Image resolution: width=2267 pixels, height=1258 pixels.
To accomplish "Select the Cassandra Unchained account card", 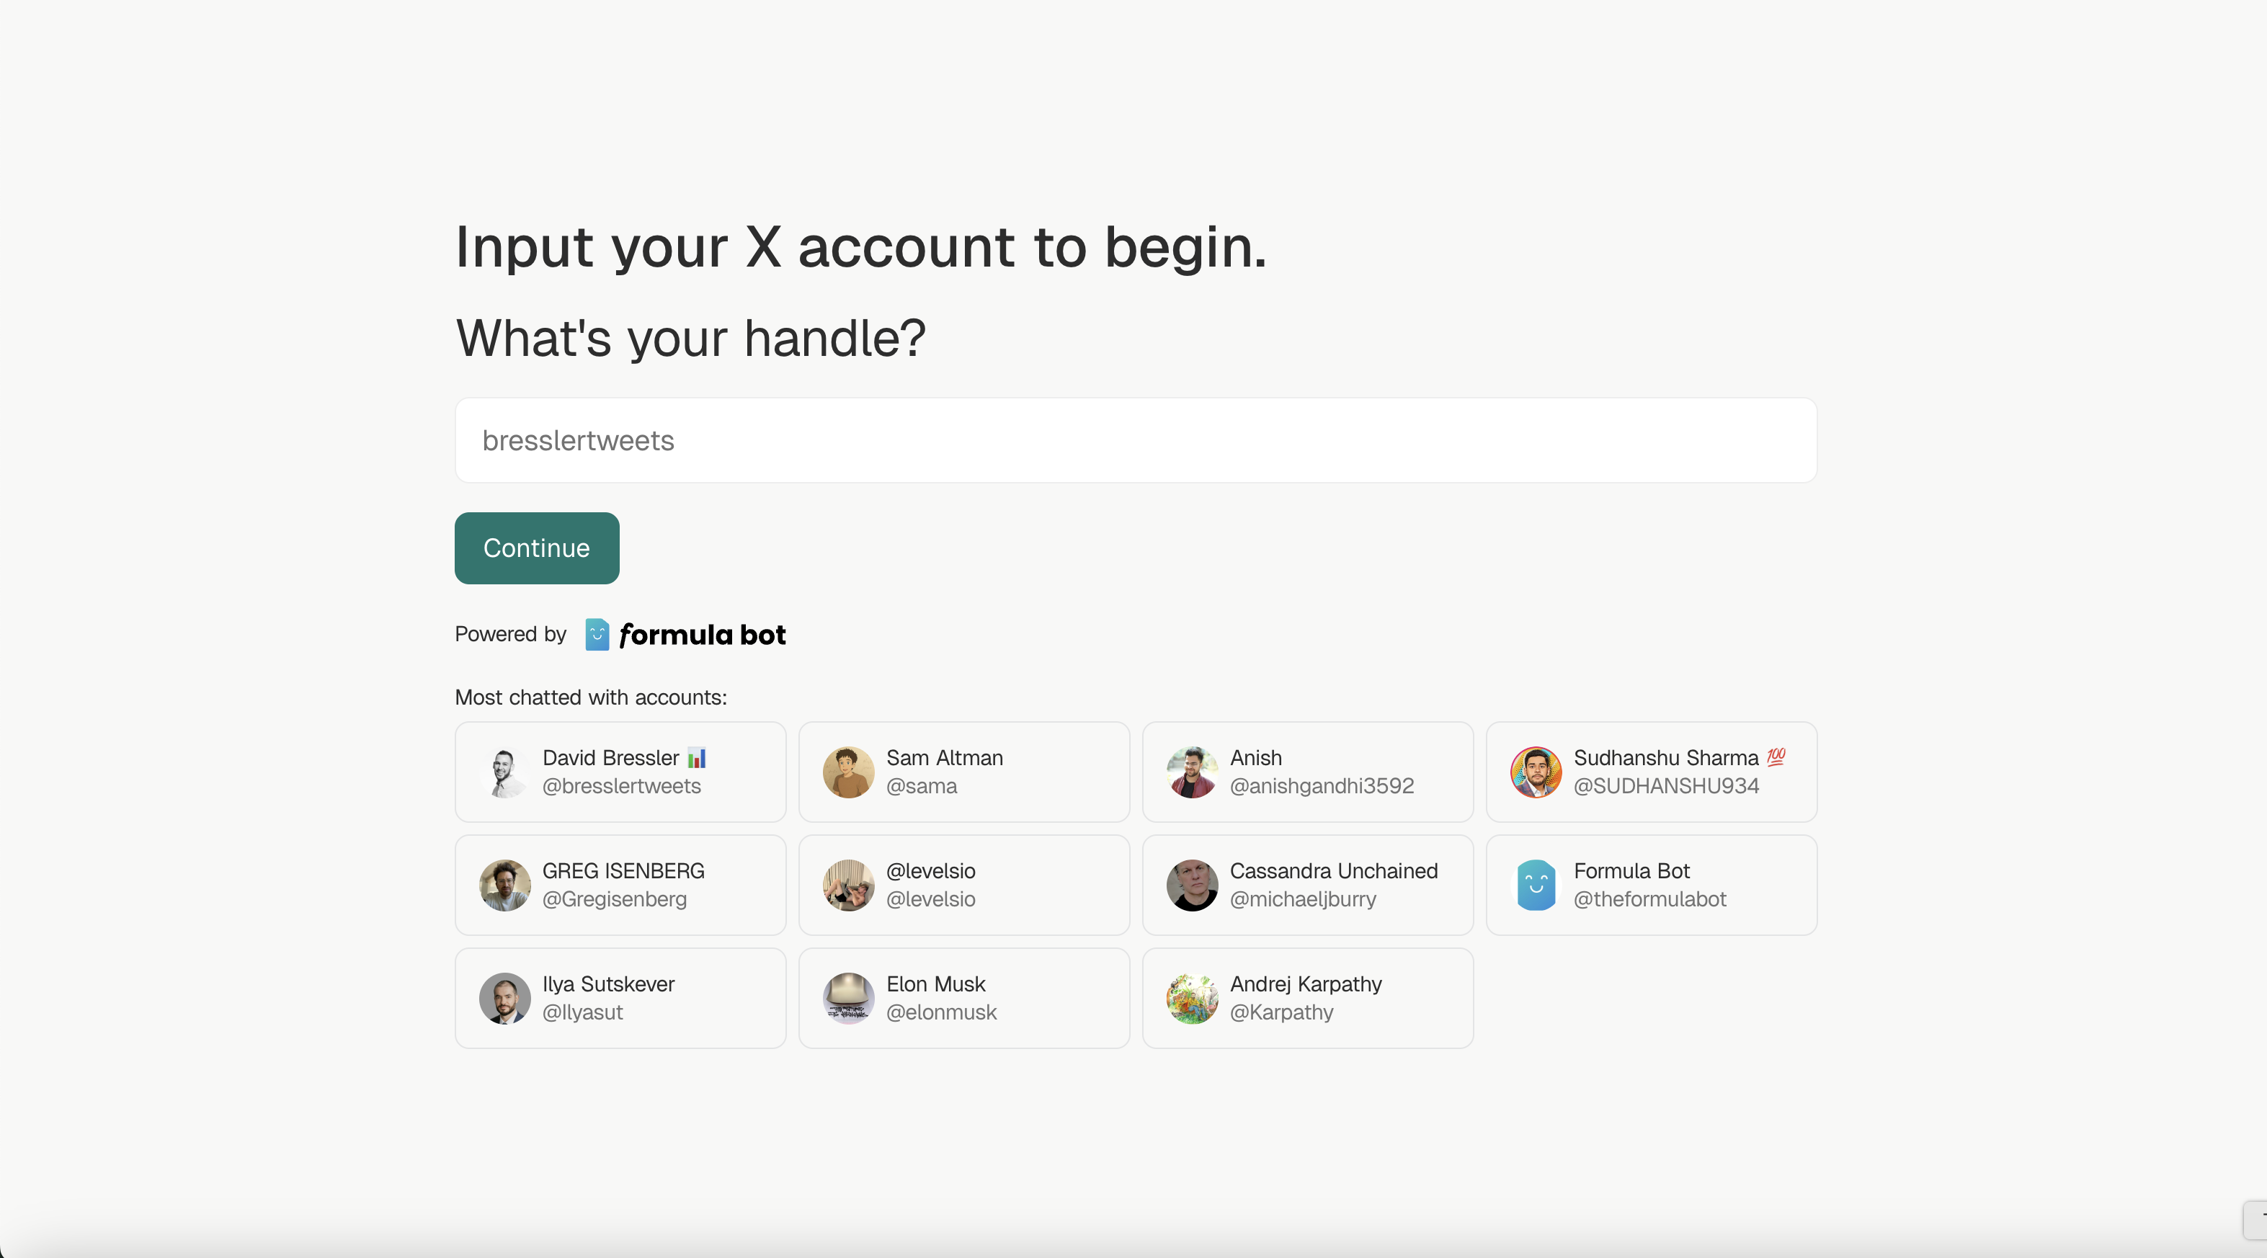I will click(x=1308, y=885).
